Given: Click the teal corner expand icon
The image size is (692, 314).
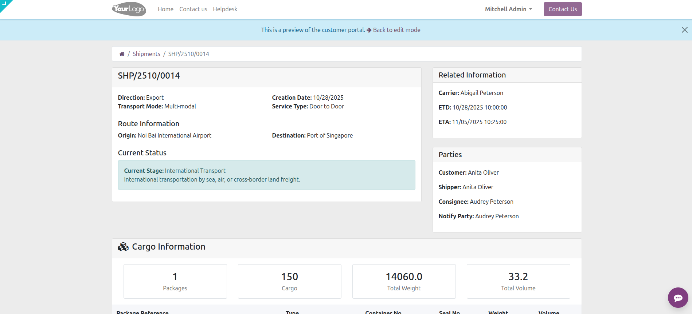Looking at the screenshot, I should (4, 4).
